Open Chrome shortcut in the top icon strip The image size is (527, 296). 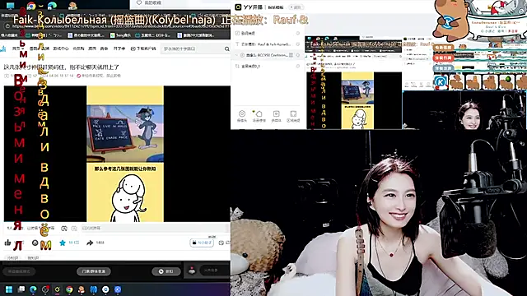(x=31, y=6)
